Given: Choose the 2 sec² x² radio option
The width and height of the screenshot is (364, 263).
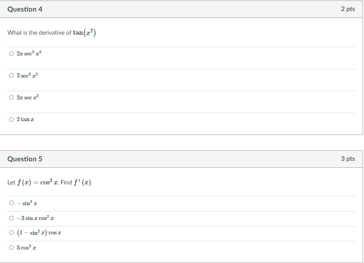Looking at the screenshot, I should pyautogui.click(x=12, y=75).
